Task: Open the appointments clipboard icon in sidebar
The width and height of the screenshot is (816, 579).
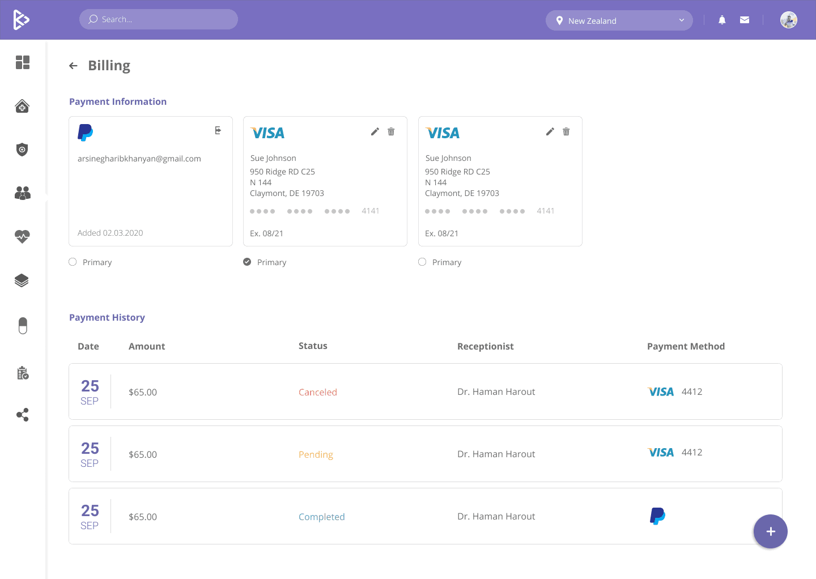Action: [x=23, y=372]
